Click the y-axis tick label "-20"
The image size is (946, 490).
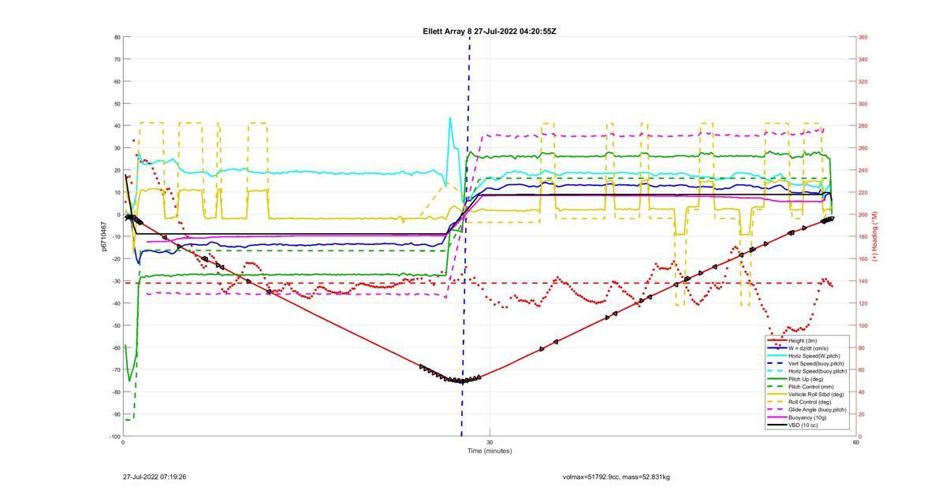click(x=116, y=259)
